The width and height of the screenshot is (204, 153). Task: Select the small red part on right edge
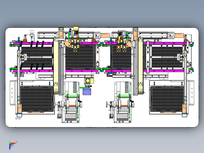(190, 64)
